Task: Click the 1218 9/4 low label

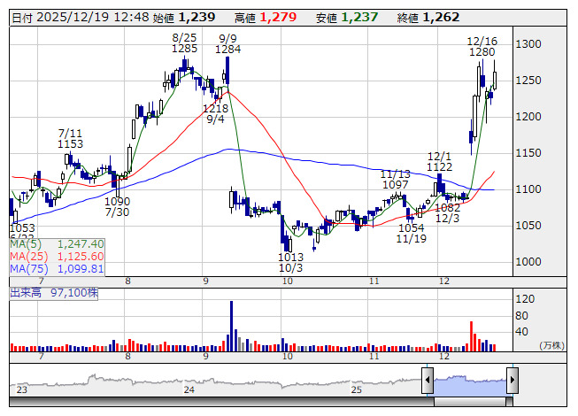Action: [x=216, y=114]
